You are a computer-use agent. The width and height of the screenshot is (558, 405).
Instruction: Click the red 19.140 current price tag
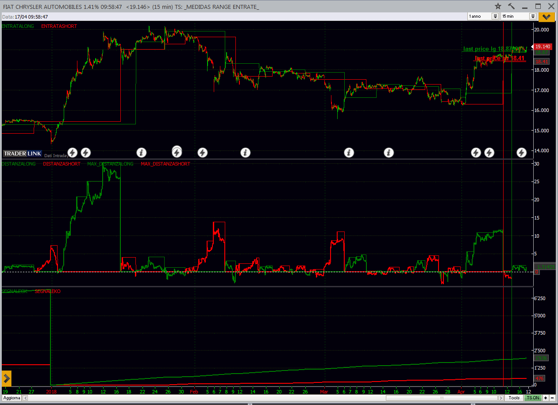point(543,46)
